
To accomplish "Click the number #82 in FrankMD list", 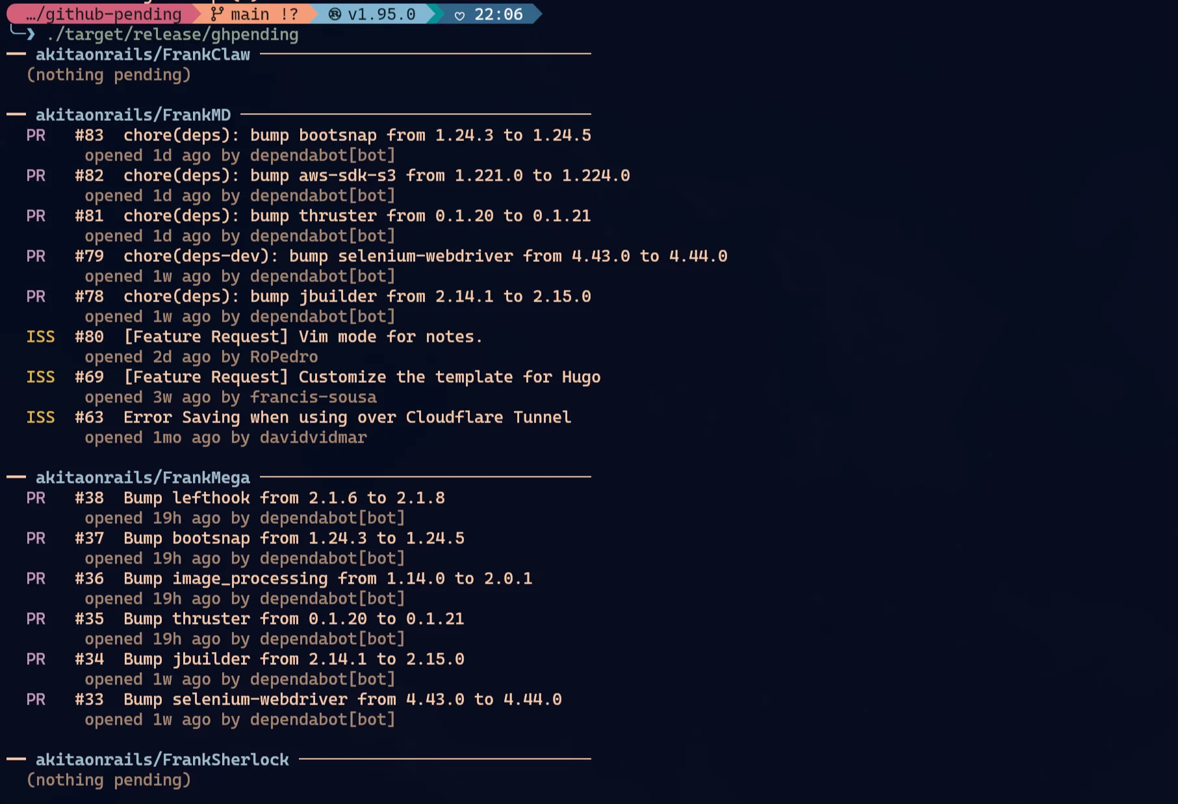I will coord(89,175).
